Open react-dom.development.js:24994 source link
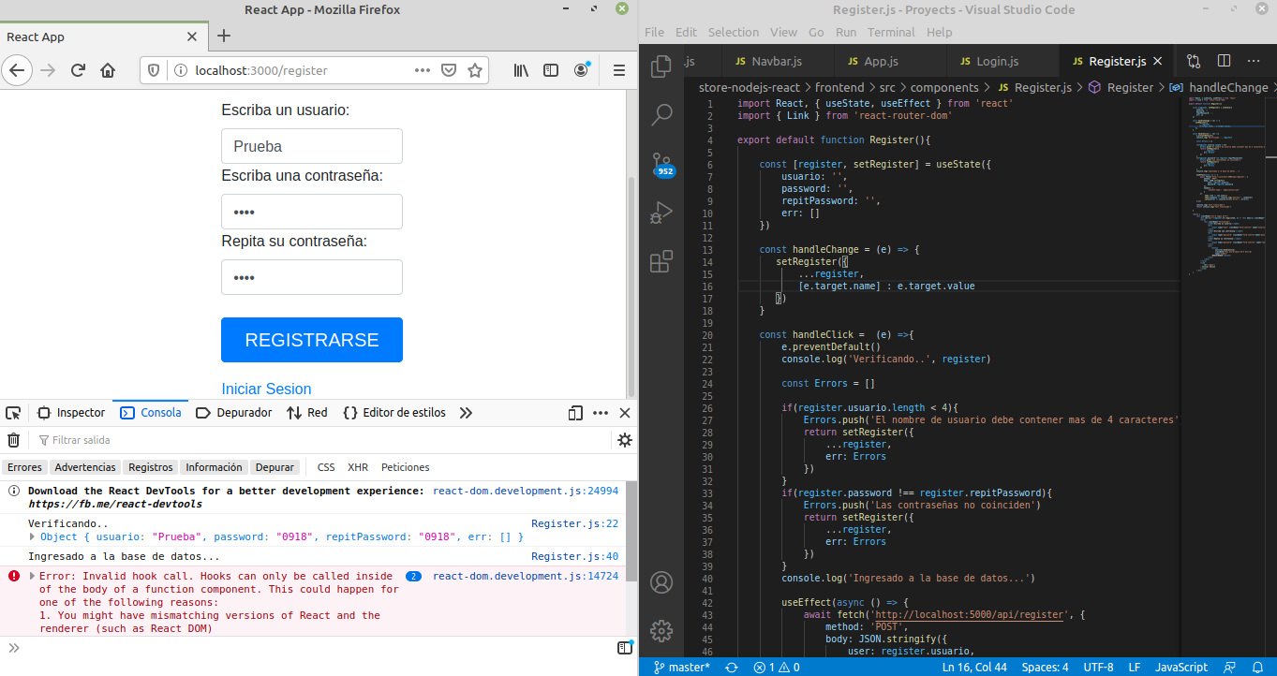Viewport: 1277px width, 676px height. tap(526, 491)
